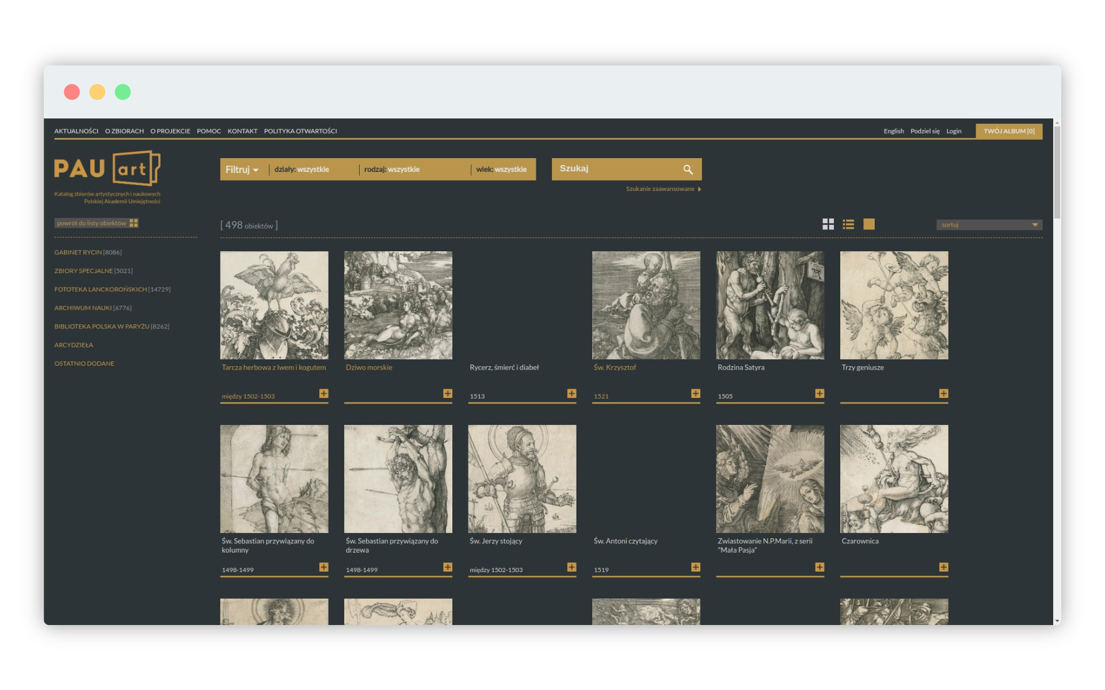
Task: Click Rycerz, śmierć i diabeł title
Action: [504, 367]
